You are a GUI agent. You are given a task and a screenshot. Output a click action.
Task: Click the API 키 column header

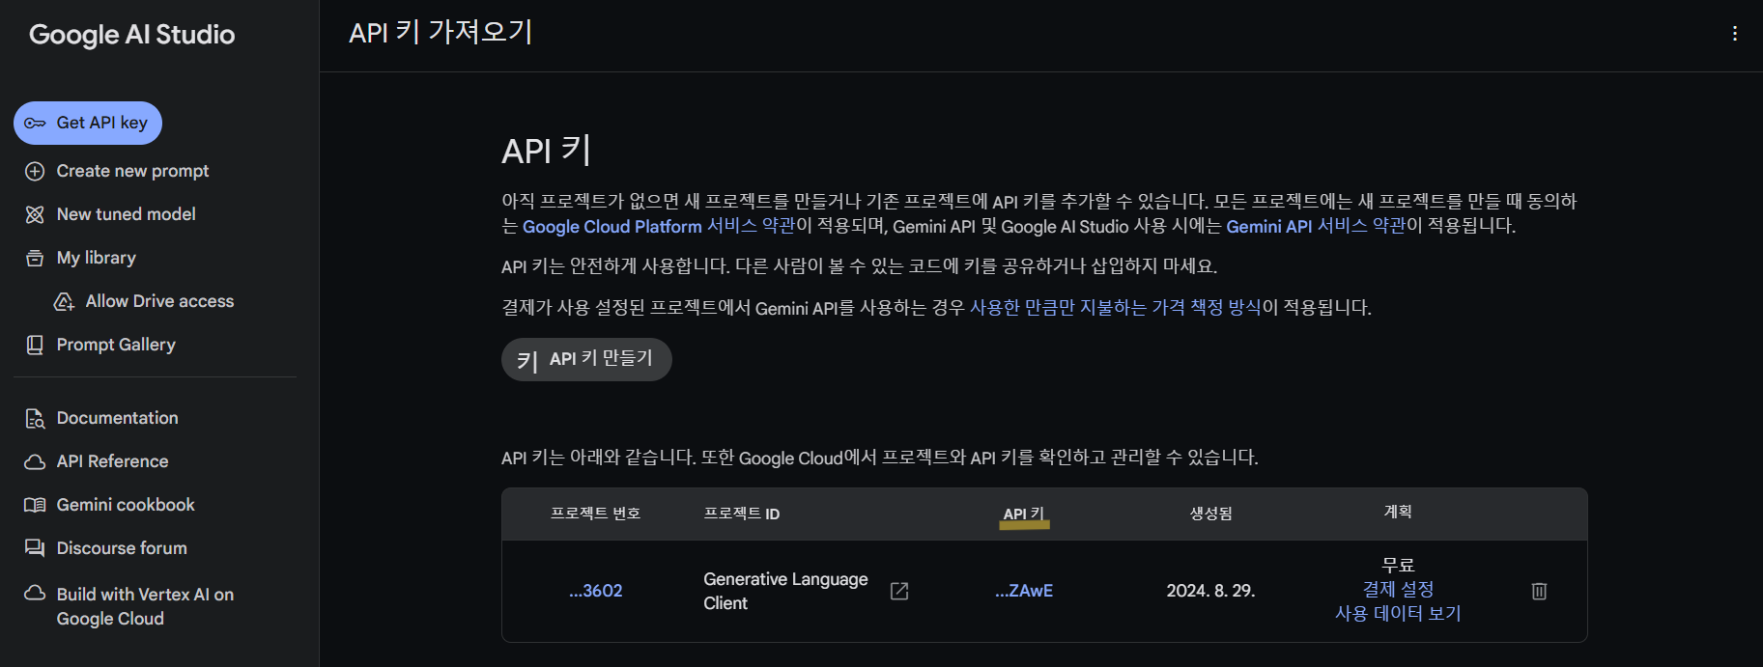(x=1024, y=514)
